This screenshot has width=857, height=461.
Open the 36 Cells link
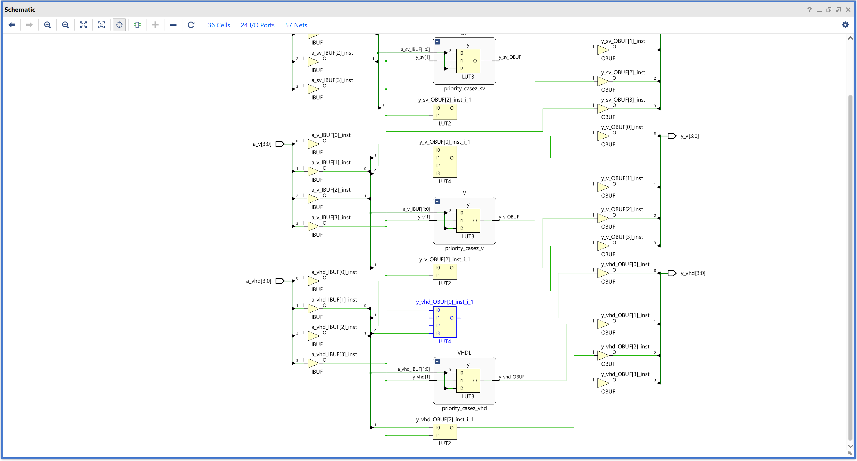(219, 25)
